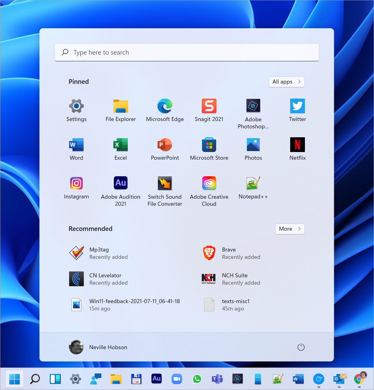Viewport: 374px width, 390px height.
Task: Launch File Explorer from the Pinned section
Action: 121,111
